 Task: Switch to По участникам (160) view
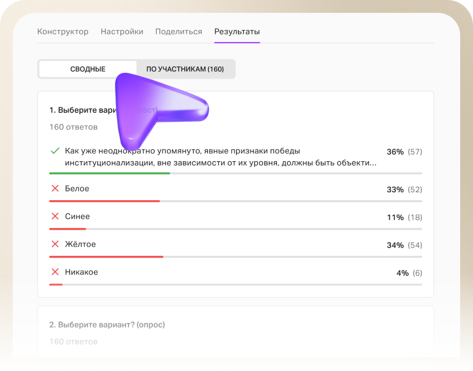click(x=185, y=69)
